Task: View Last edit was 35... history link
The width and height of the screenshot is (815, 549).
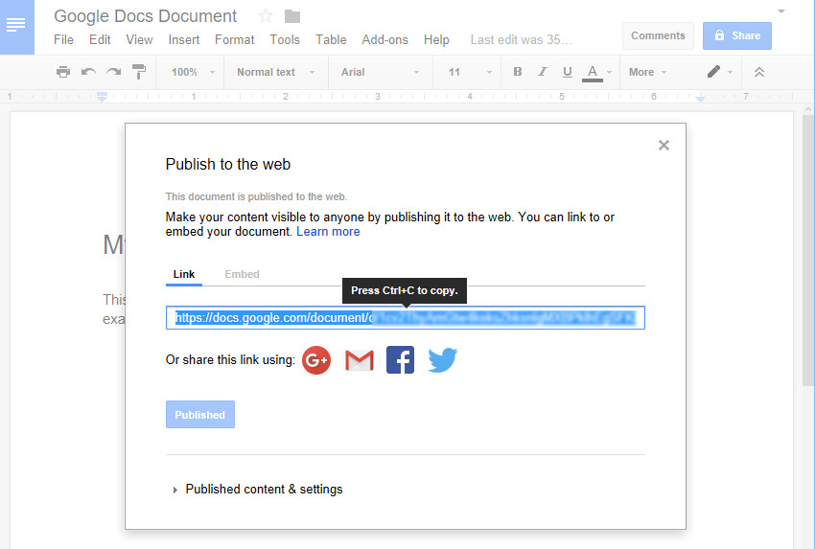Action: tap(521, 40)
